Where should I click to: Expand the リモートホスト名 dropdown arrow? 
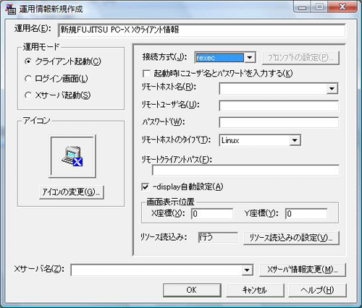pyautogui.click(x=332, y=88)
